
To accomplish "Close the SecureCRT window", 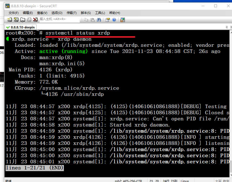I will pos(228,6).
